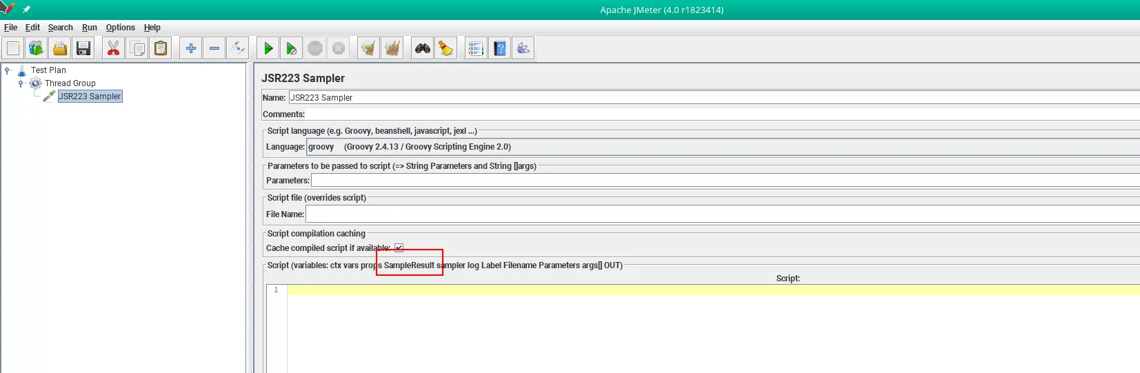Open the Templates icon

(x=36, y=48)
